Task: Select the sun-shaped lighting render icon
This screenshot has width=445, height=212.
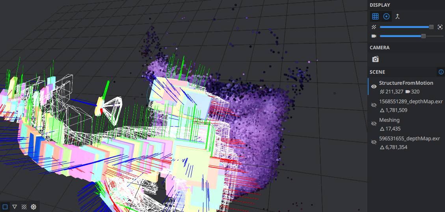Action: (34, 207)
